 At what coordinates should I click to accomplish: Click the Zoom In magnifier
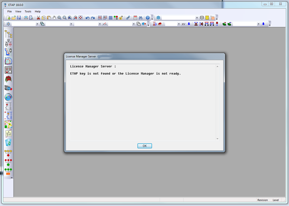[59, 18]
